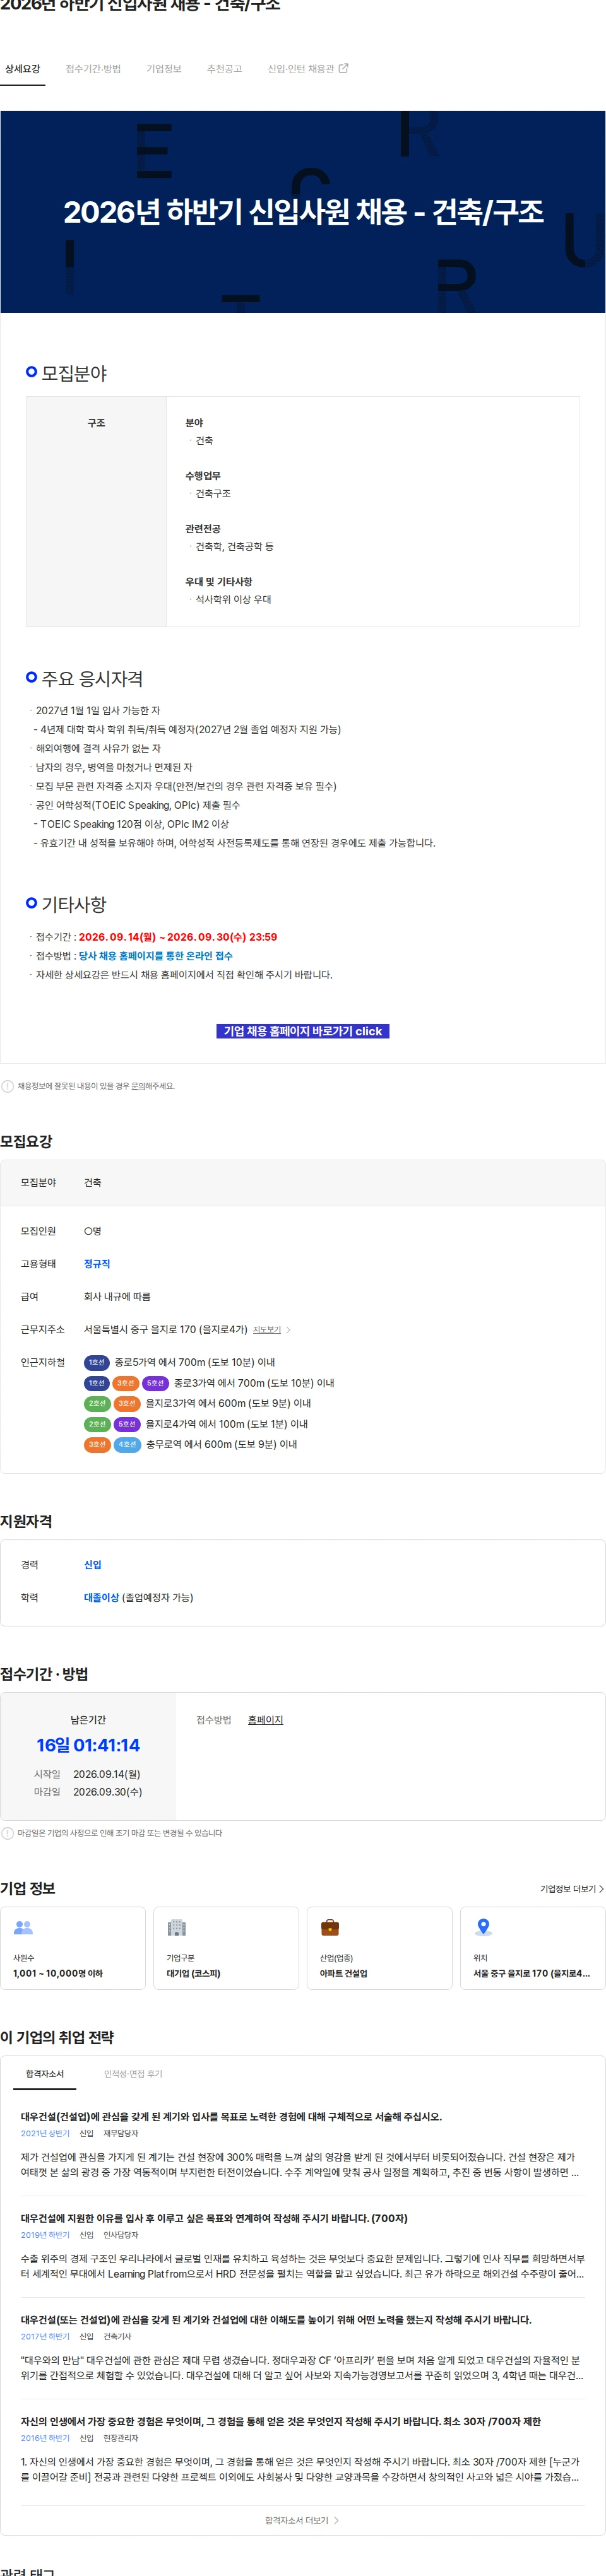This screenshot has width=606, height=2576.
Task: Select the 합격자소서 tab
Action: point(45,2074)
